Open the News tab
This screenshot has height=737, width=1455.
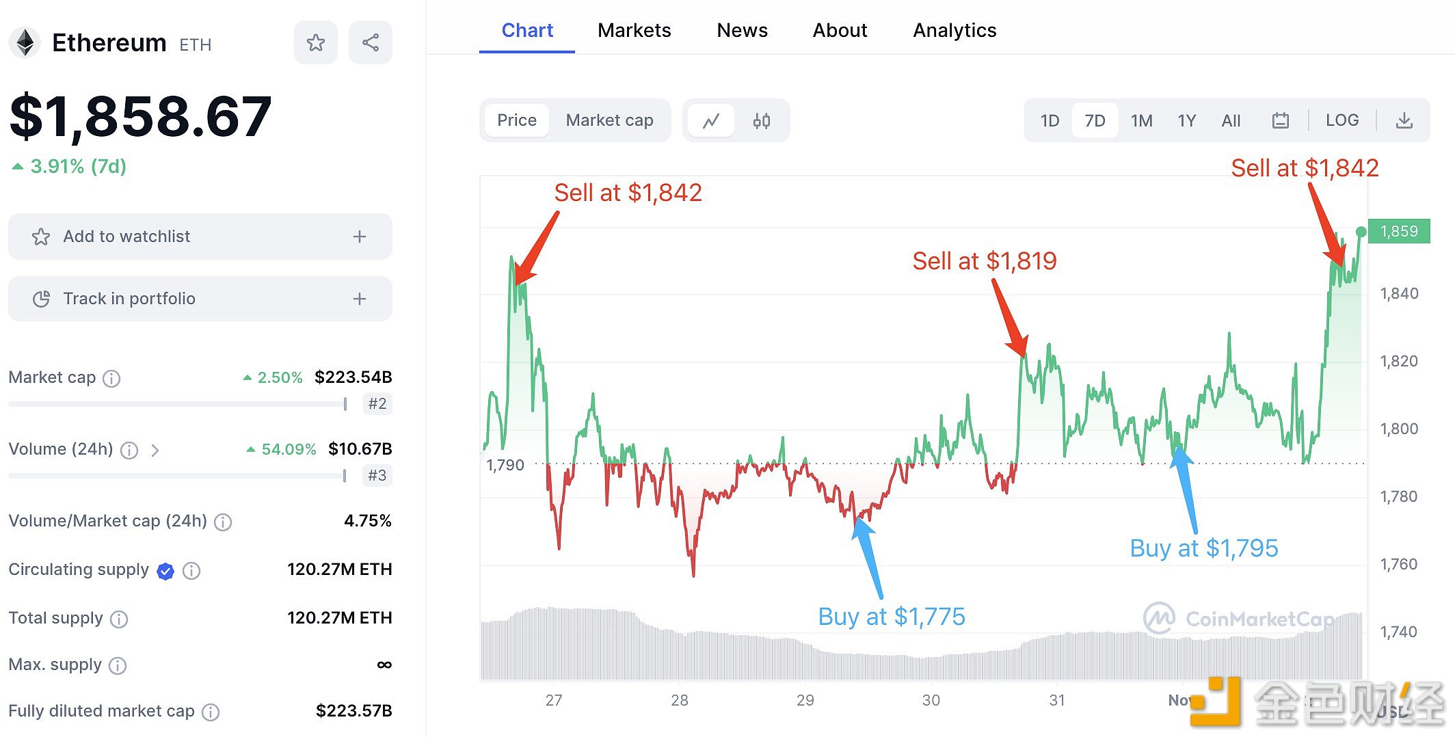point(742,30)
